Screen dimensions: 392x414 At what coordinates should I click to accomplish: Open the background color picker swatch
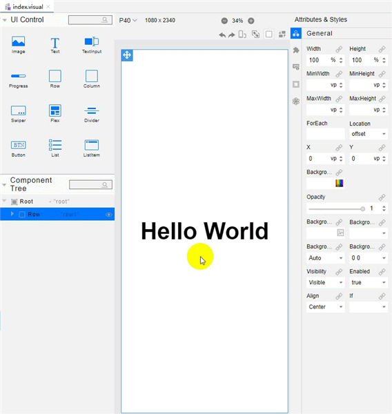pos(339,183)
